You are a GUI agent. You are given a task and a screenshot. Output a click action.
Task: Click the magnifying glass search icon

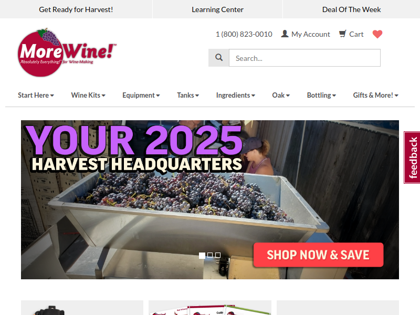[219, 58]
